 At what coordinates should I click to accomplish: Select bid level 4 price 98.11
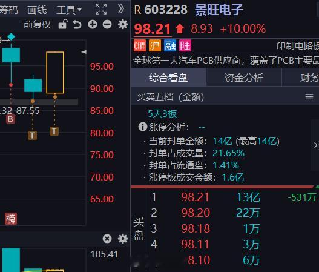coord(195,244)
